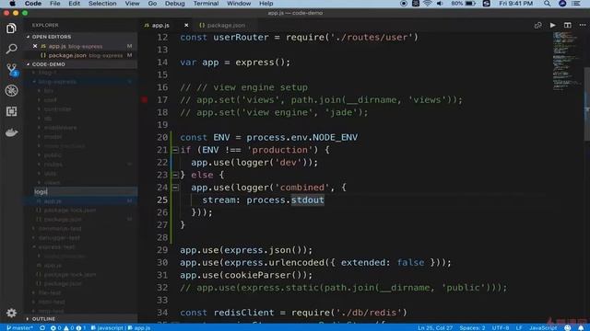Click the UTF-8 encoding selector
The width and height of the screenshot is (590, 331).
tap(501, 327)
